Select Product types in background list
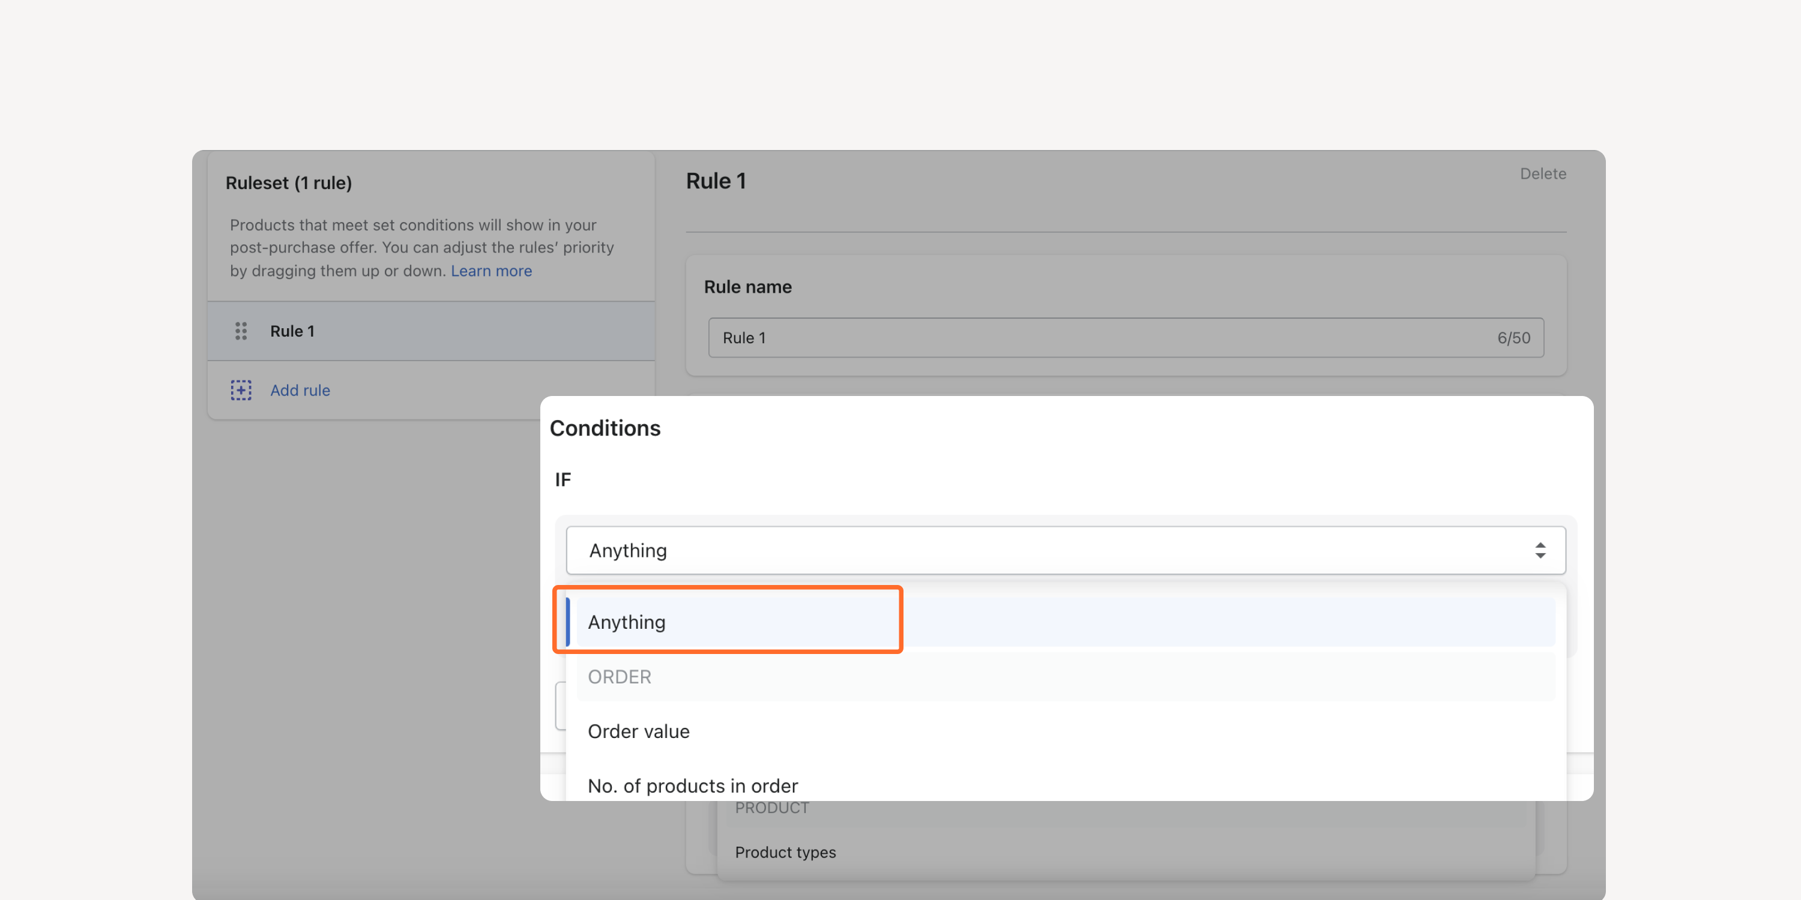 (785, 852)
